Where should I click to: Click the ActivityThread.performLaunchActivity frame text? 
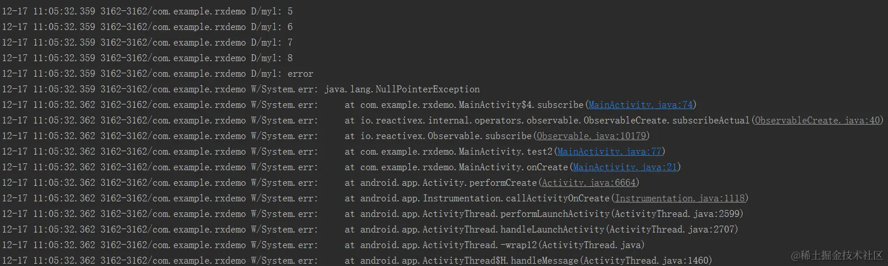coord(486,214)
